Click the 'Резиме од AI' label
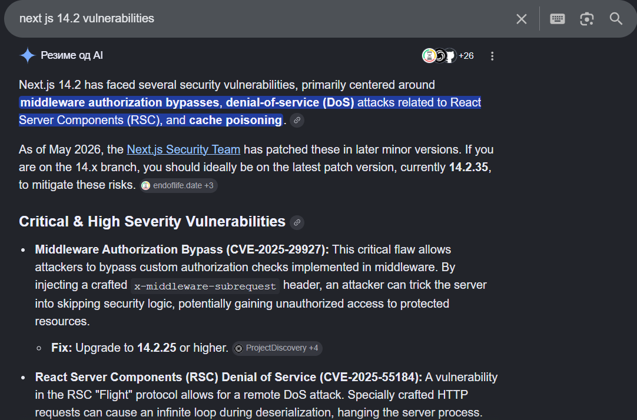 pos(71,56)
